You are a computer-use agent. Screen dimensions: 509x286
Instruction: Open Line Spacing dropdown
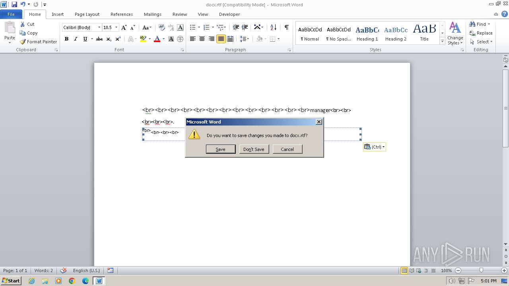click(244, 39)
